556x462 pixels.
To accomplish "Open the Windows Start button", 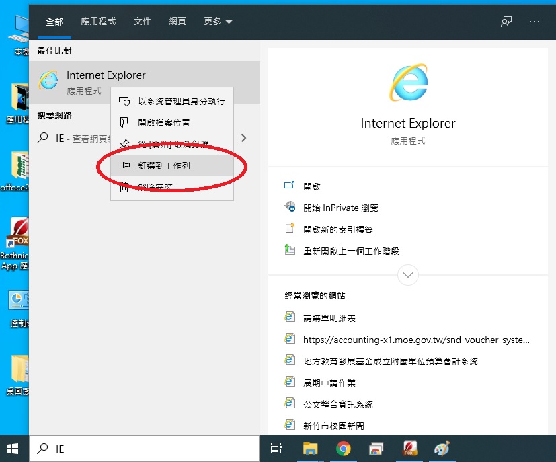I will click(13, 449).
